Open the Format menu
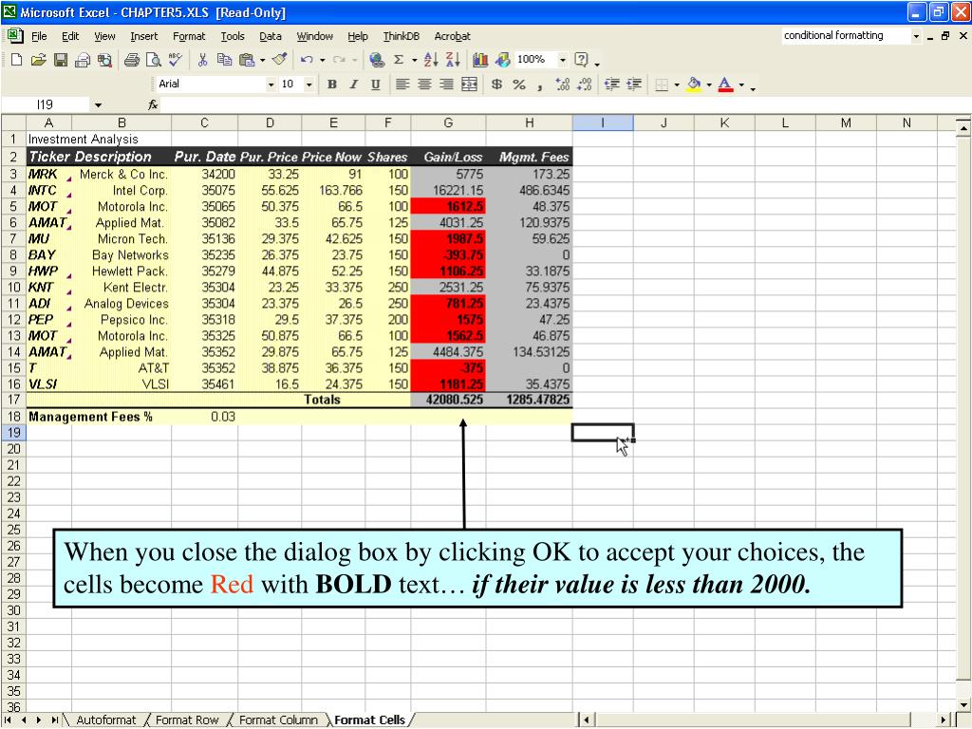Image resolution: width=972 pixels, height=729 pixels. (x=189, y=37)
